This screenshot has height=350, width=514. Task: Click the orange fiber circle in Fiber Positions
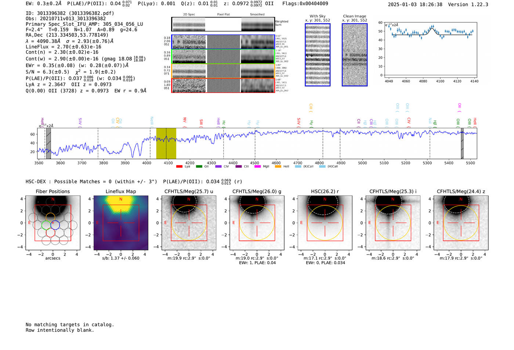click(x=51, y=217)
